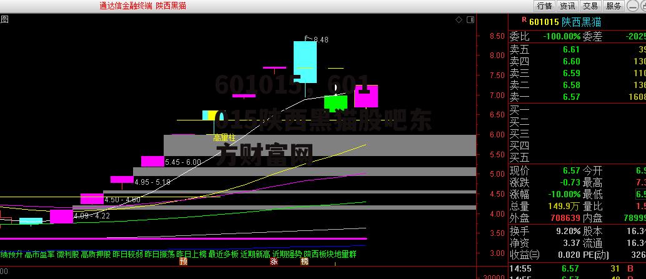Select the 地量群 tag
The image size is (646, 279).
coord(345,254)
